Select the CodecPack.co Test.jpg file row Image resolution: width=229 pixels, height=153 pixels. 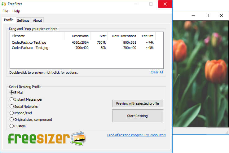[x=29, y=42]
